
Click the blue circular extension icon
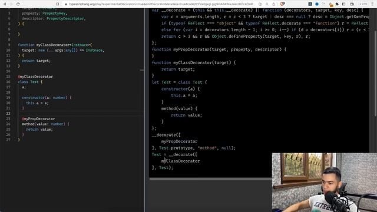coord(317,4)
